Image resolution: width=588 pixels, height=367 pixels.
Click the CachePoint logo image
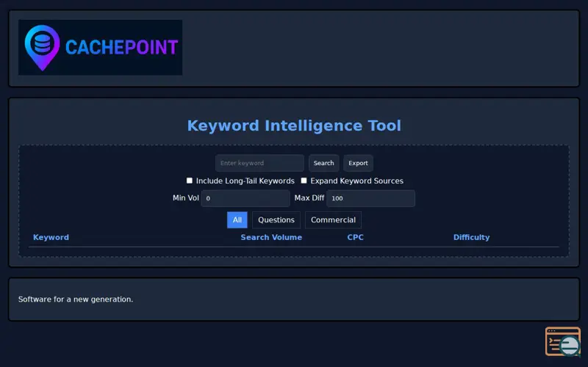[100, 48]
